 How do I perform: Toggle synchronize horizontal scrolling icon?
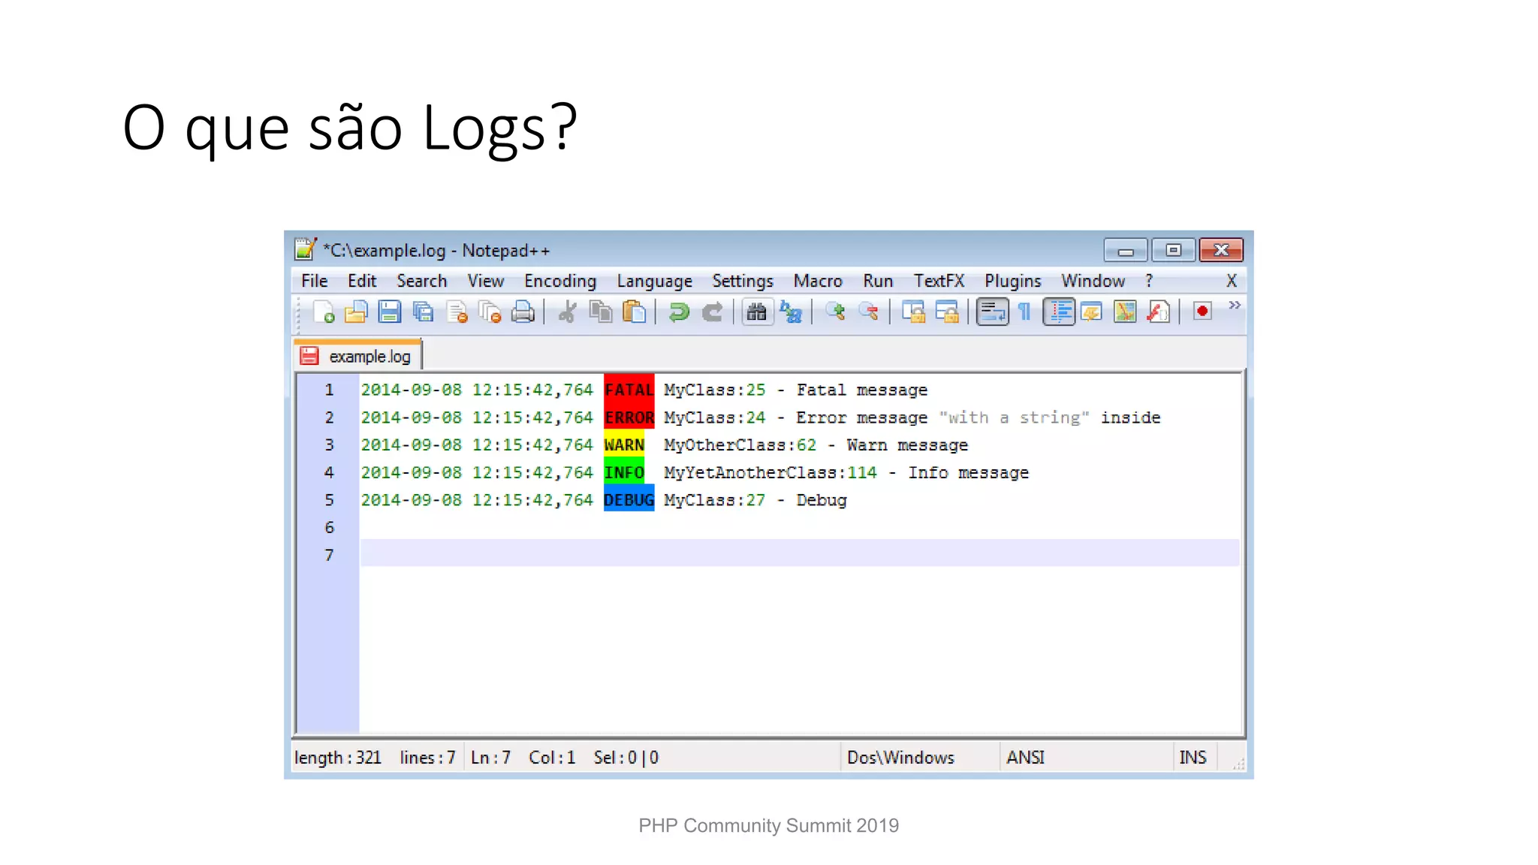tap(947, 312)
